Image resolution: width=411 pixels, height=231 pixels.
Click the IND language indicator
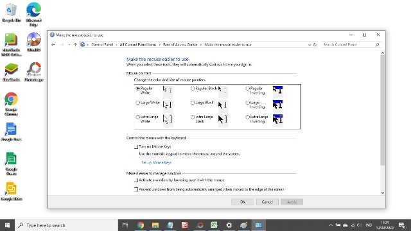tap(369, 225)
